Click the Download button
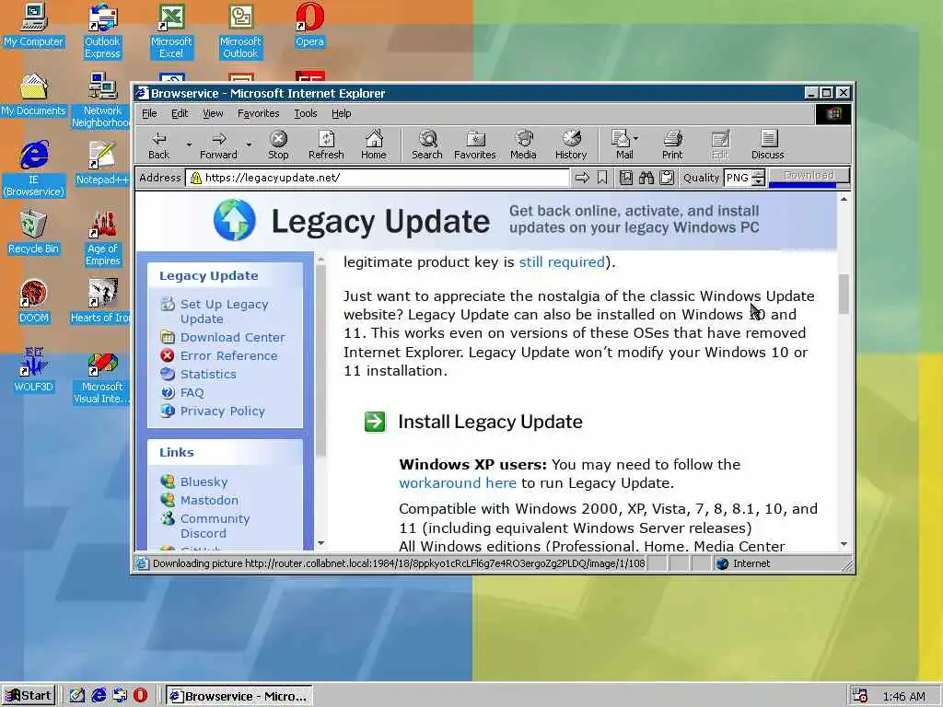 pyautogui.click(x=809, y=176)
